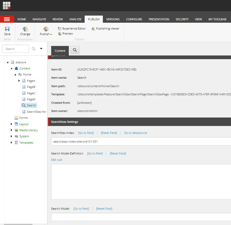Open the red hamburger Sitecore menu

tap(7, 19)
